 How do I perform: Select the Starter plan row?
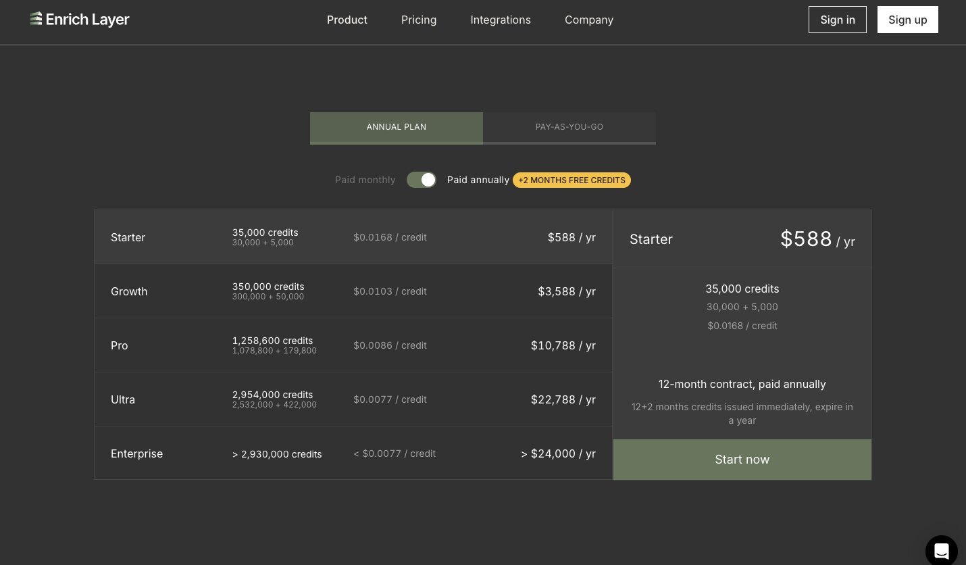tap(353, 237)
